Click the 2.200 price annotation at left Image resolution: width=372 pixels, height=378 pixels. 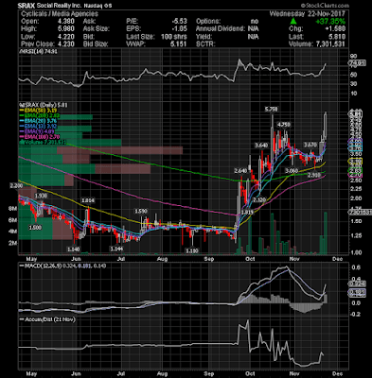tap(16, 186)
